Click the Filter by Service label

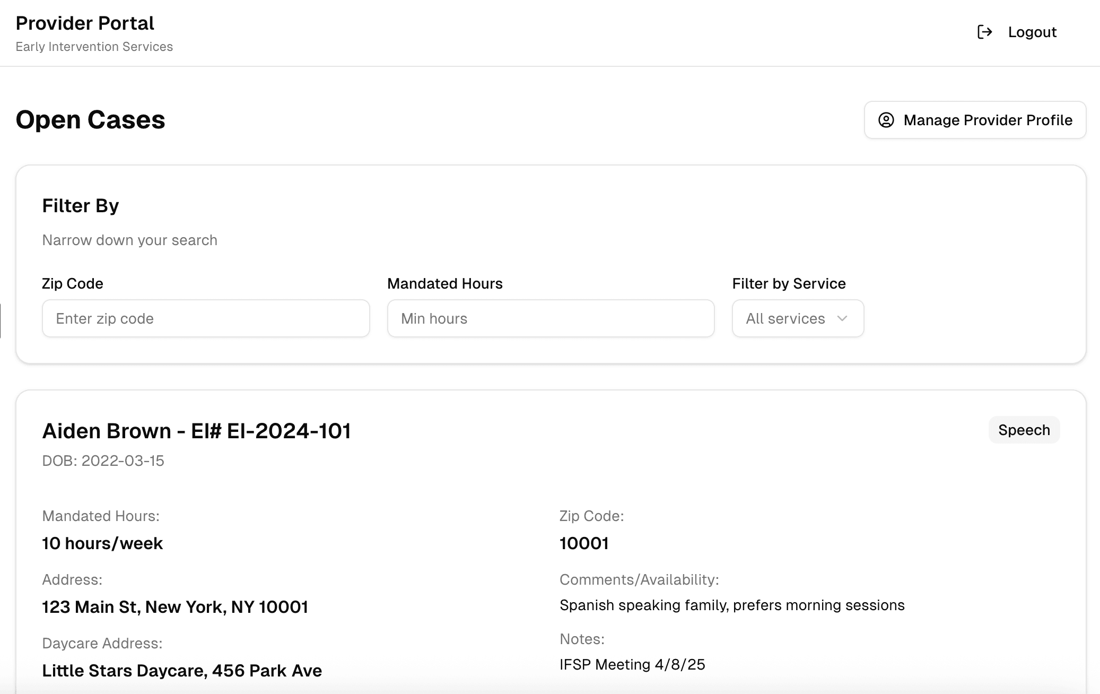click(x=789, y=283)
